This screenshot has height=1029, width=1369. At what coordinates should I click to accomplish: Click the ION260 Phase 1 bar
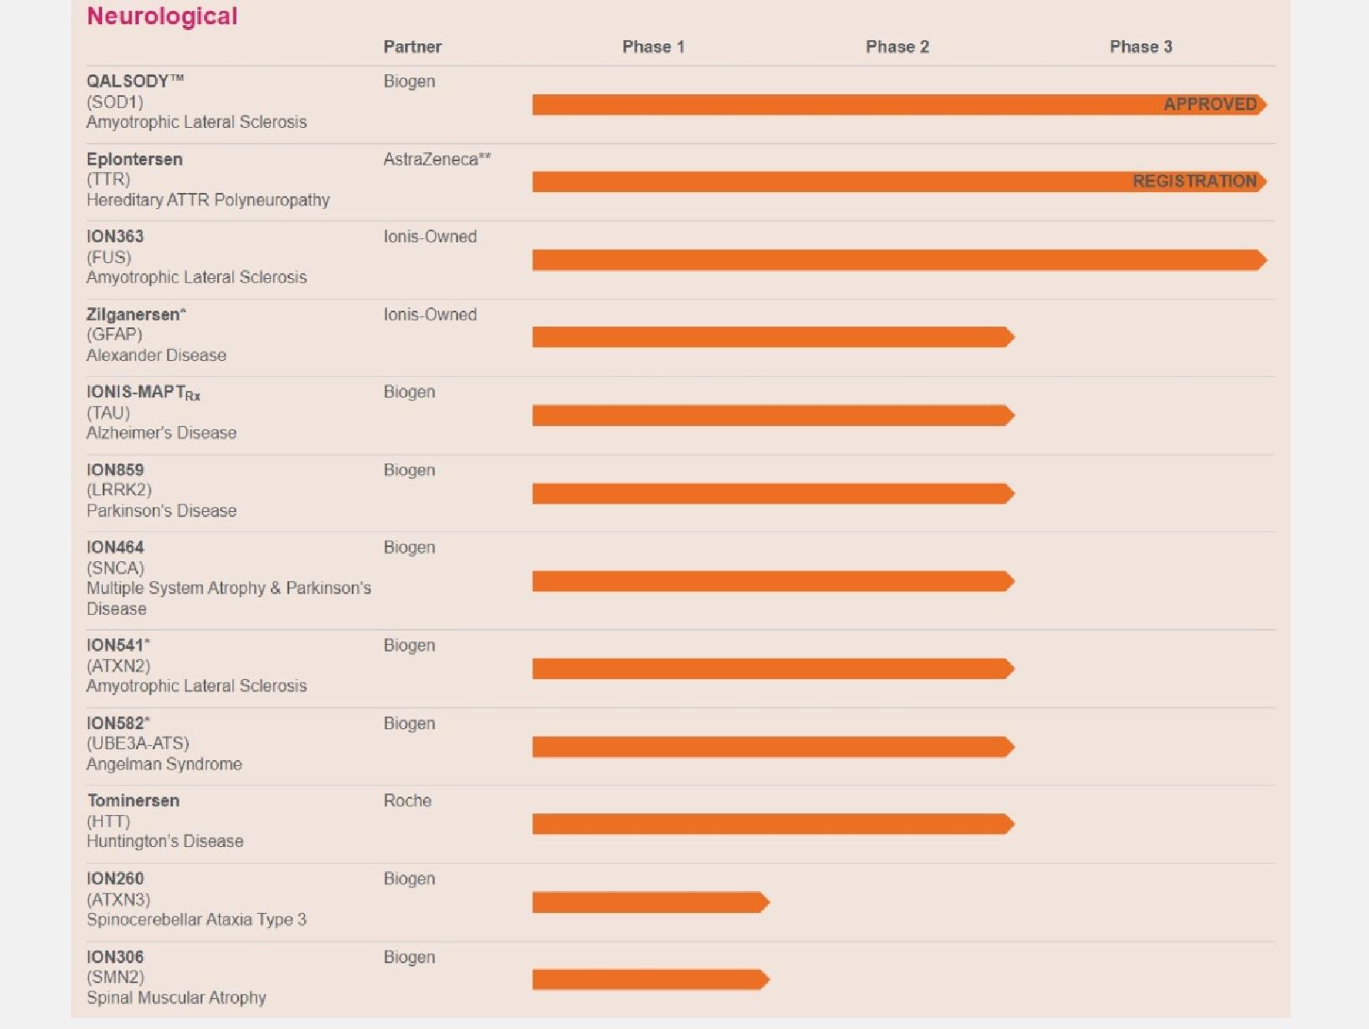pos(649,902)
